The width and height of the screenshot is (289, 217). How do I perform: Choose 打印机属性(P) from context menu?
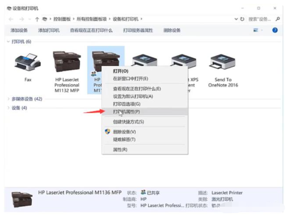(127, 112)
